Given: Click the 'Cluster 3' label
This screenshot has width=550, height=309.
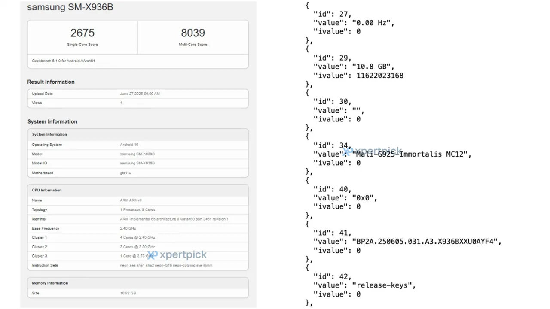Looking at the screenshot, I should [x=40, y=256].
